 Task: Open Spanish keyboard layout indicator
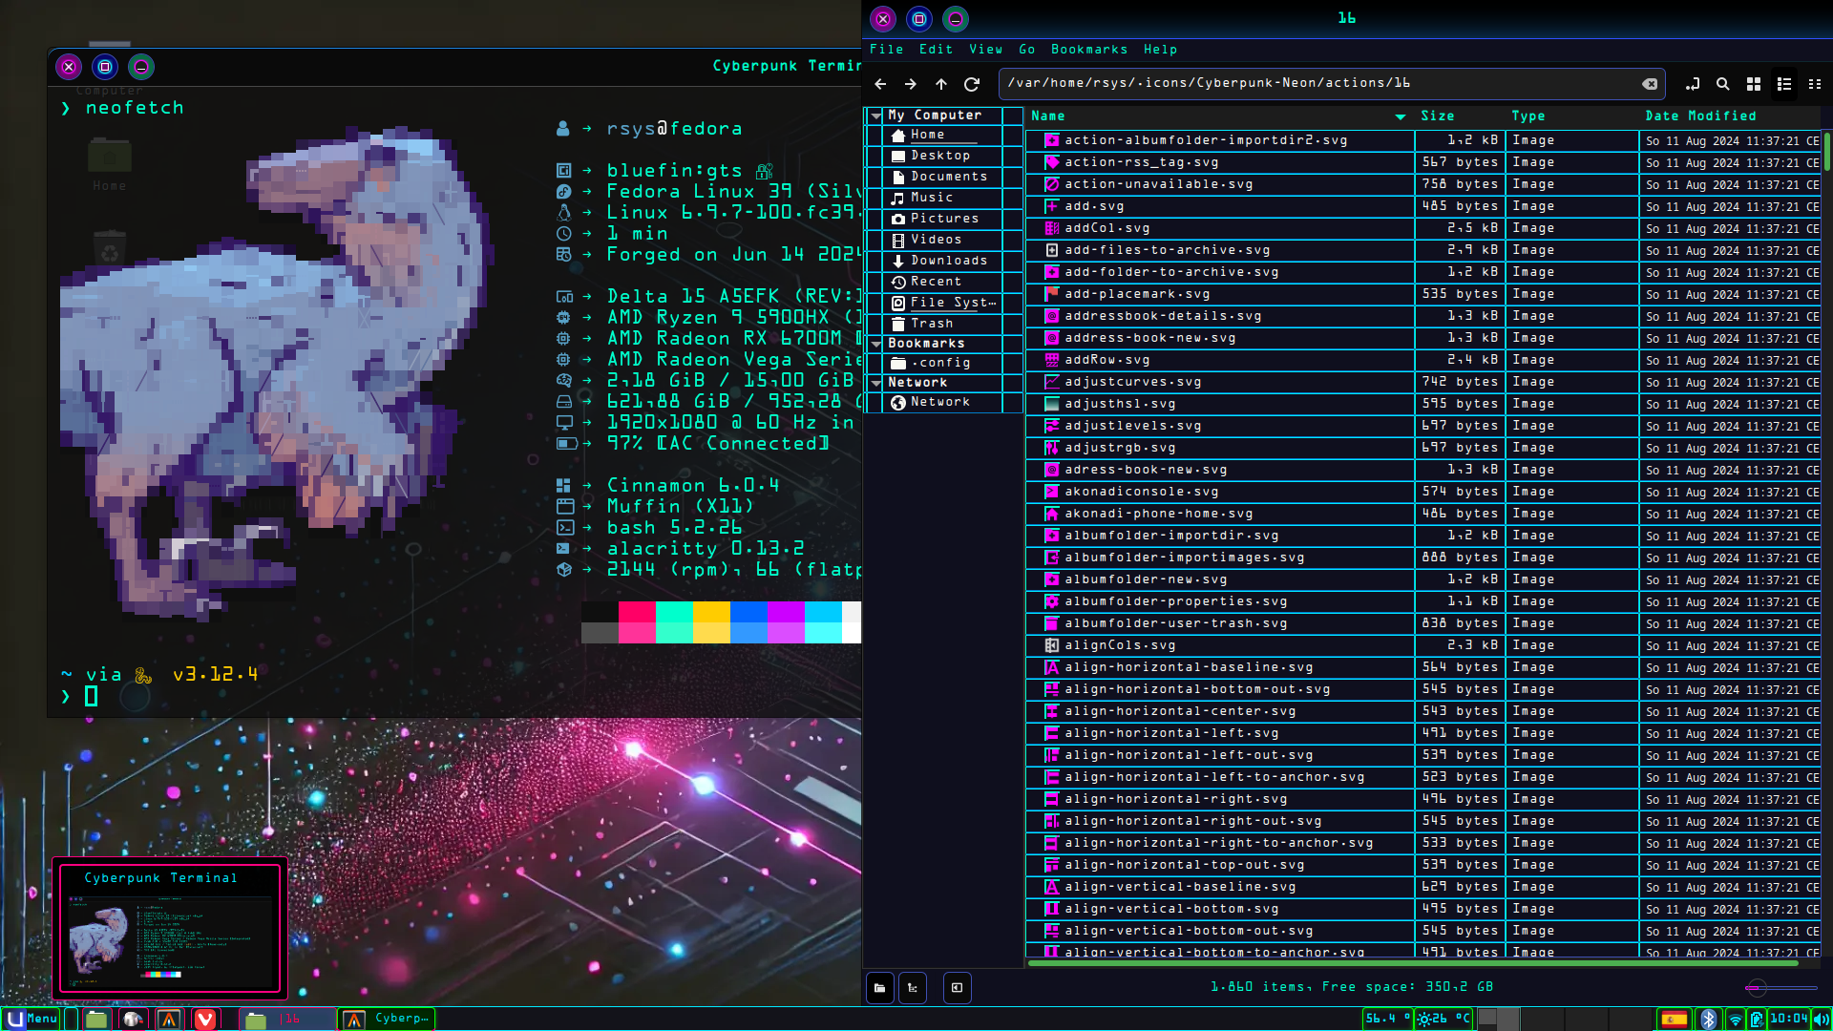pyautogui.click(x=1674, y=1020)
